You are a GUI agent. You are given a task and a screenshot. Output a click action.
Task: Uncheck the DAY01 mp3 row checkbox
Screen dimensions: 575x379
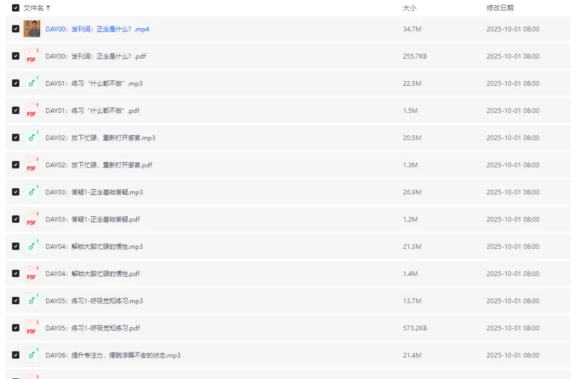pos(16,83)
